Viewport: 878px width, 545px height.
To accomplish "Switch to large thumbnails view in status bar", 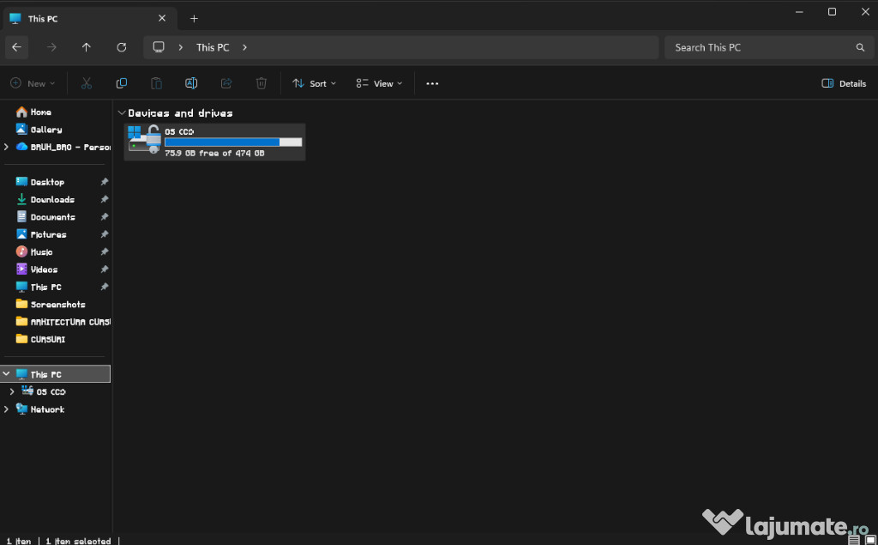I will (x=869, y=540).
